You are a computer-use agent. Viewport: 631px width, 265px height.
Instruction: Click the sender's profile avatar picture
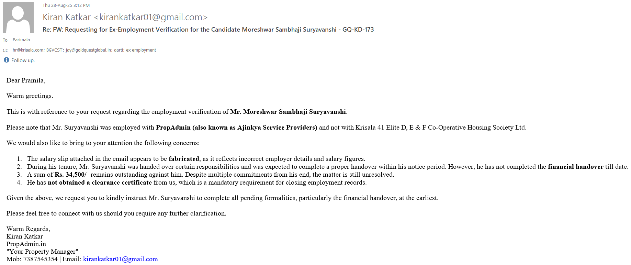pos(18,18)
